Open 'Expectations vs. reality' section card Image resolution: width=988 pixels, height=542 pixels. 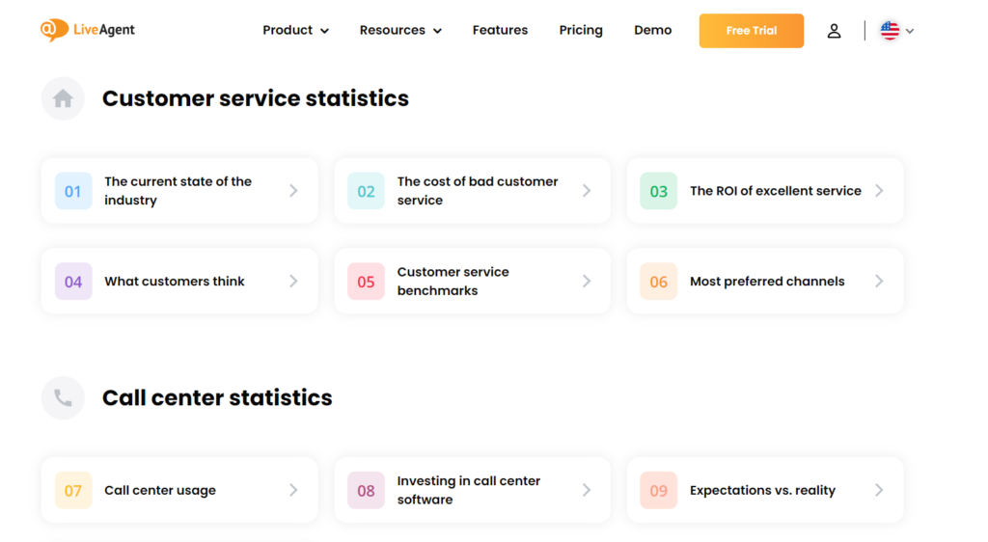click(x=762, y=490)
